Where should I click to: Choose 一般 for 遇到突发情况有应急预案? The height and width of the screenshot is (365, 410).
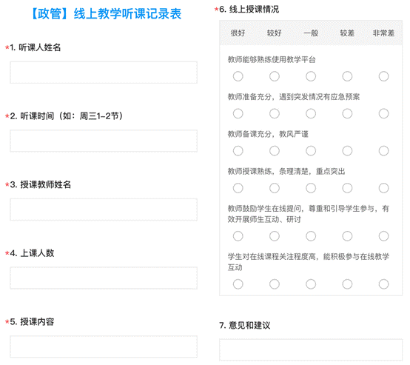(311, 113)
